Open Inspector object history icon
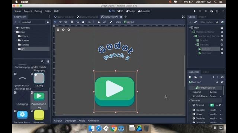Screen dimensions: 238x133 coord(222,77)
